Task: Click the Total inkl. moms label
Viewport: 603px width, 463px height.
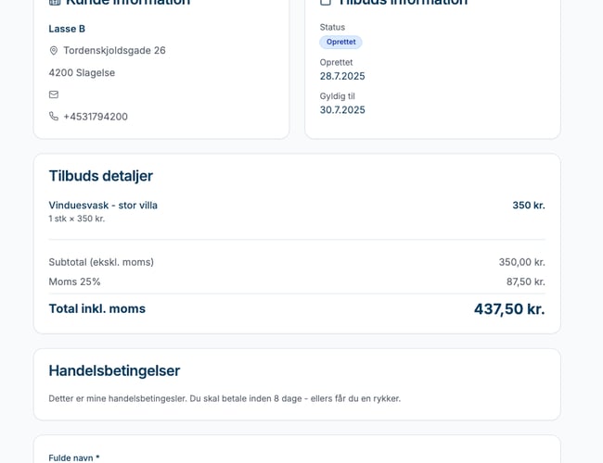Action: 97,308
